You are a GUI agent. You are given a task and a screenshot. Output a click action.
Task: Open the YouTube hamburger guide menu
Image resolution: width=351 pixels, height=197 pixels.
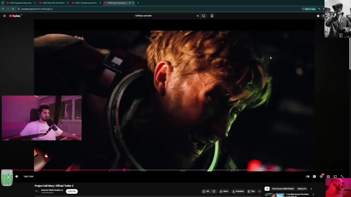(x=4, y=16)
